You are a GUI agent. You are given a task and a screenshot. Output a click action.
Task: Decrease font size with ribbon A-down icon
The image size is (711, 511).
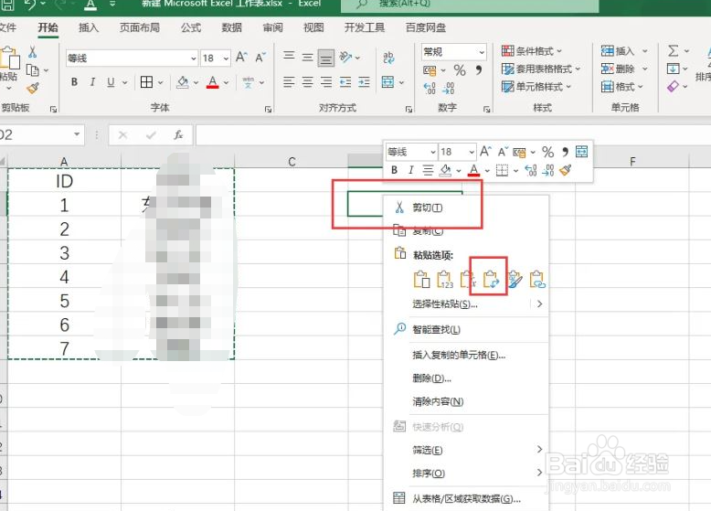pos(260,57)
